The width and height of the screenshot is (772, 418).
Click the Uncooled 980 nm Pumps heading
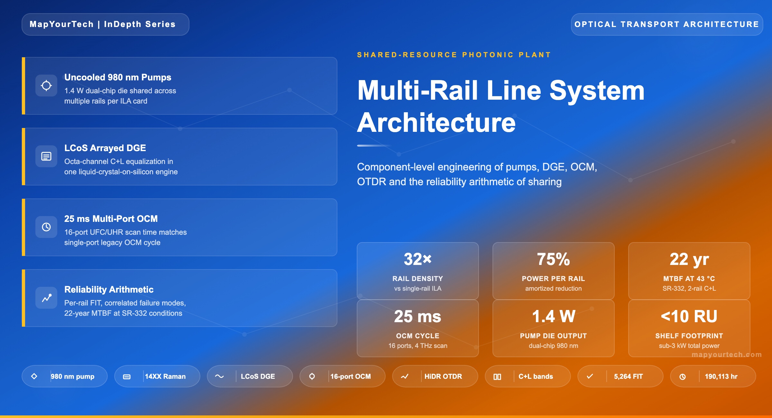(118, 77)
